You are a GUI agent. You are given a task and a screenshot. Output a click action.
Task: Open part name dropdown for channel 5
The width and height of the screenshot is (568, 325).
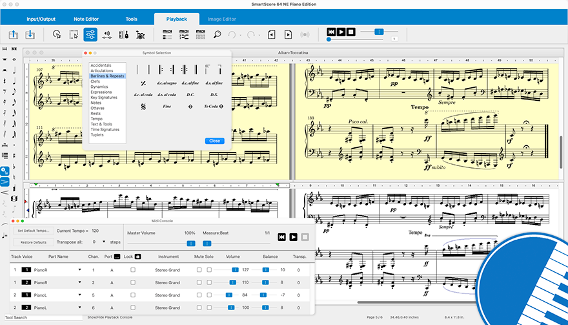click(79, 295)
